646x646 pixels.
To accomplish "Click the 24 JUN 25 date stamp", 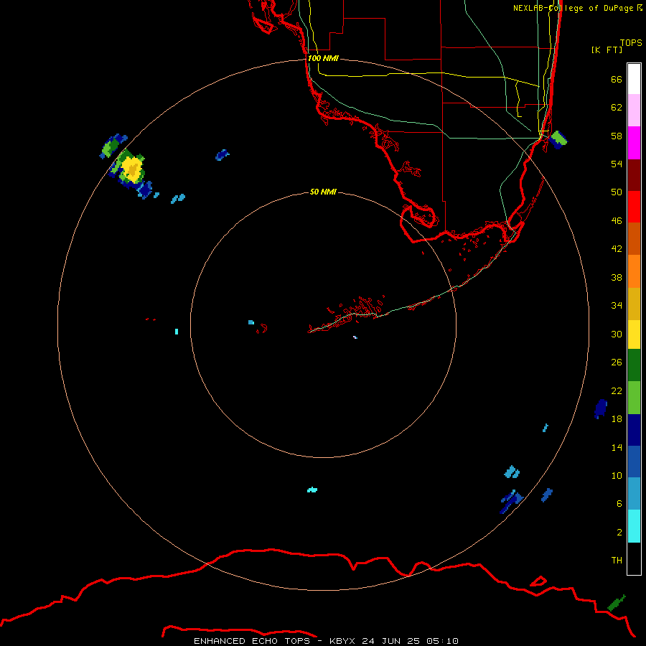I will (390, 641).
